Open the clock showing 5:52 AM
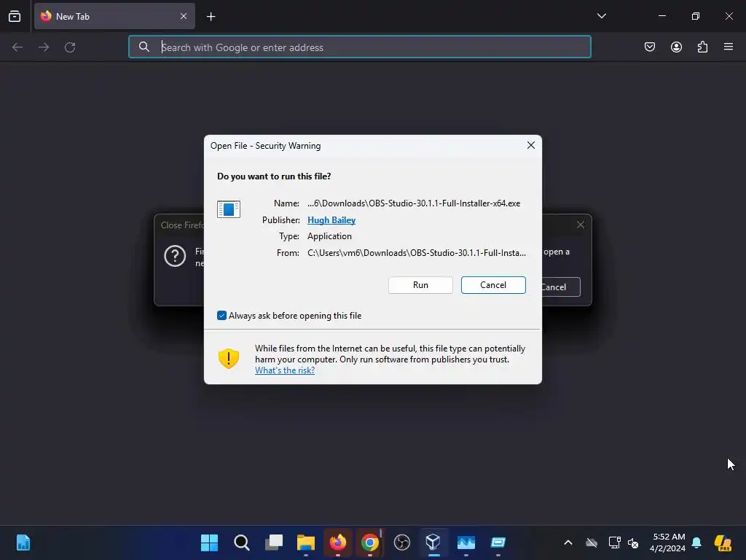746x560 pixels. [668, 542]
